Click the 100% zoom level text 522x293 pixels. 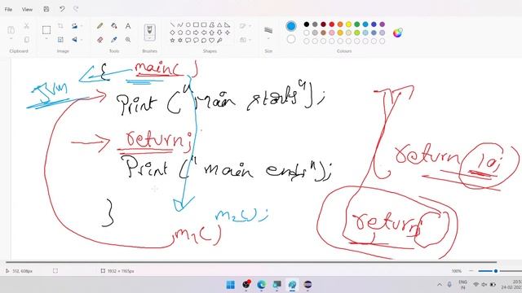[x=457, y=271]
